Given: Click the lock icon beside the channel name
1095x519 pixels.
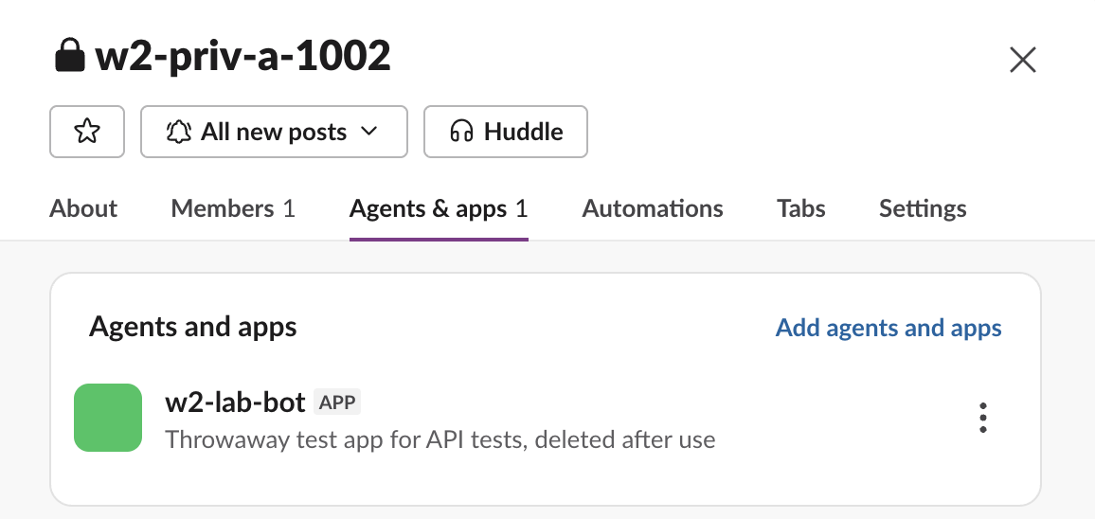Looking at the screenshot, I should [70, 56].
